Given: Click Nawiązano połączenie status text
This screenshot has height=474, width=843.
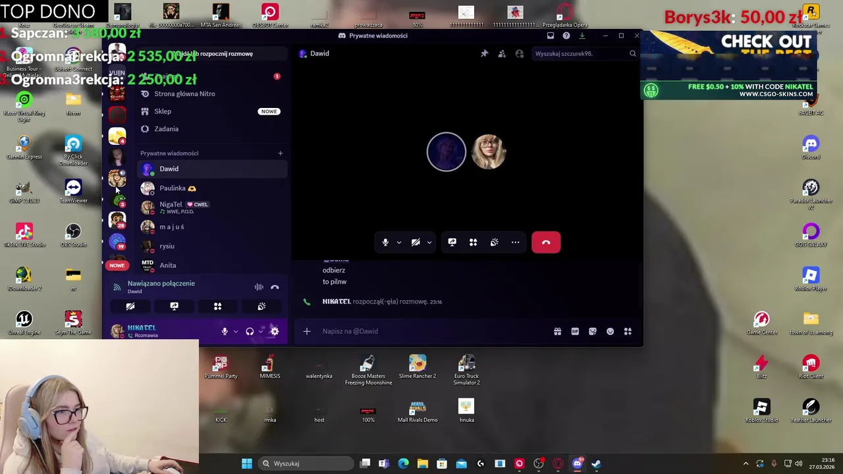Looking at the screenshot, I should pos(161,283).
